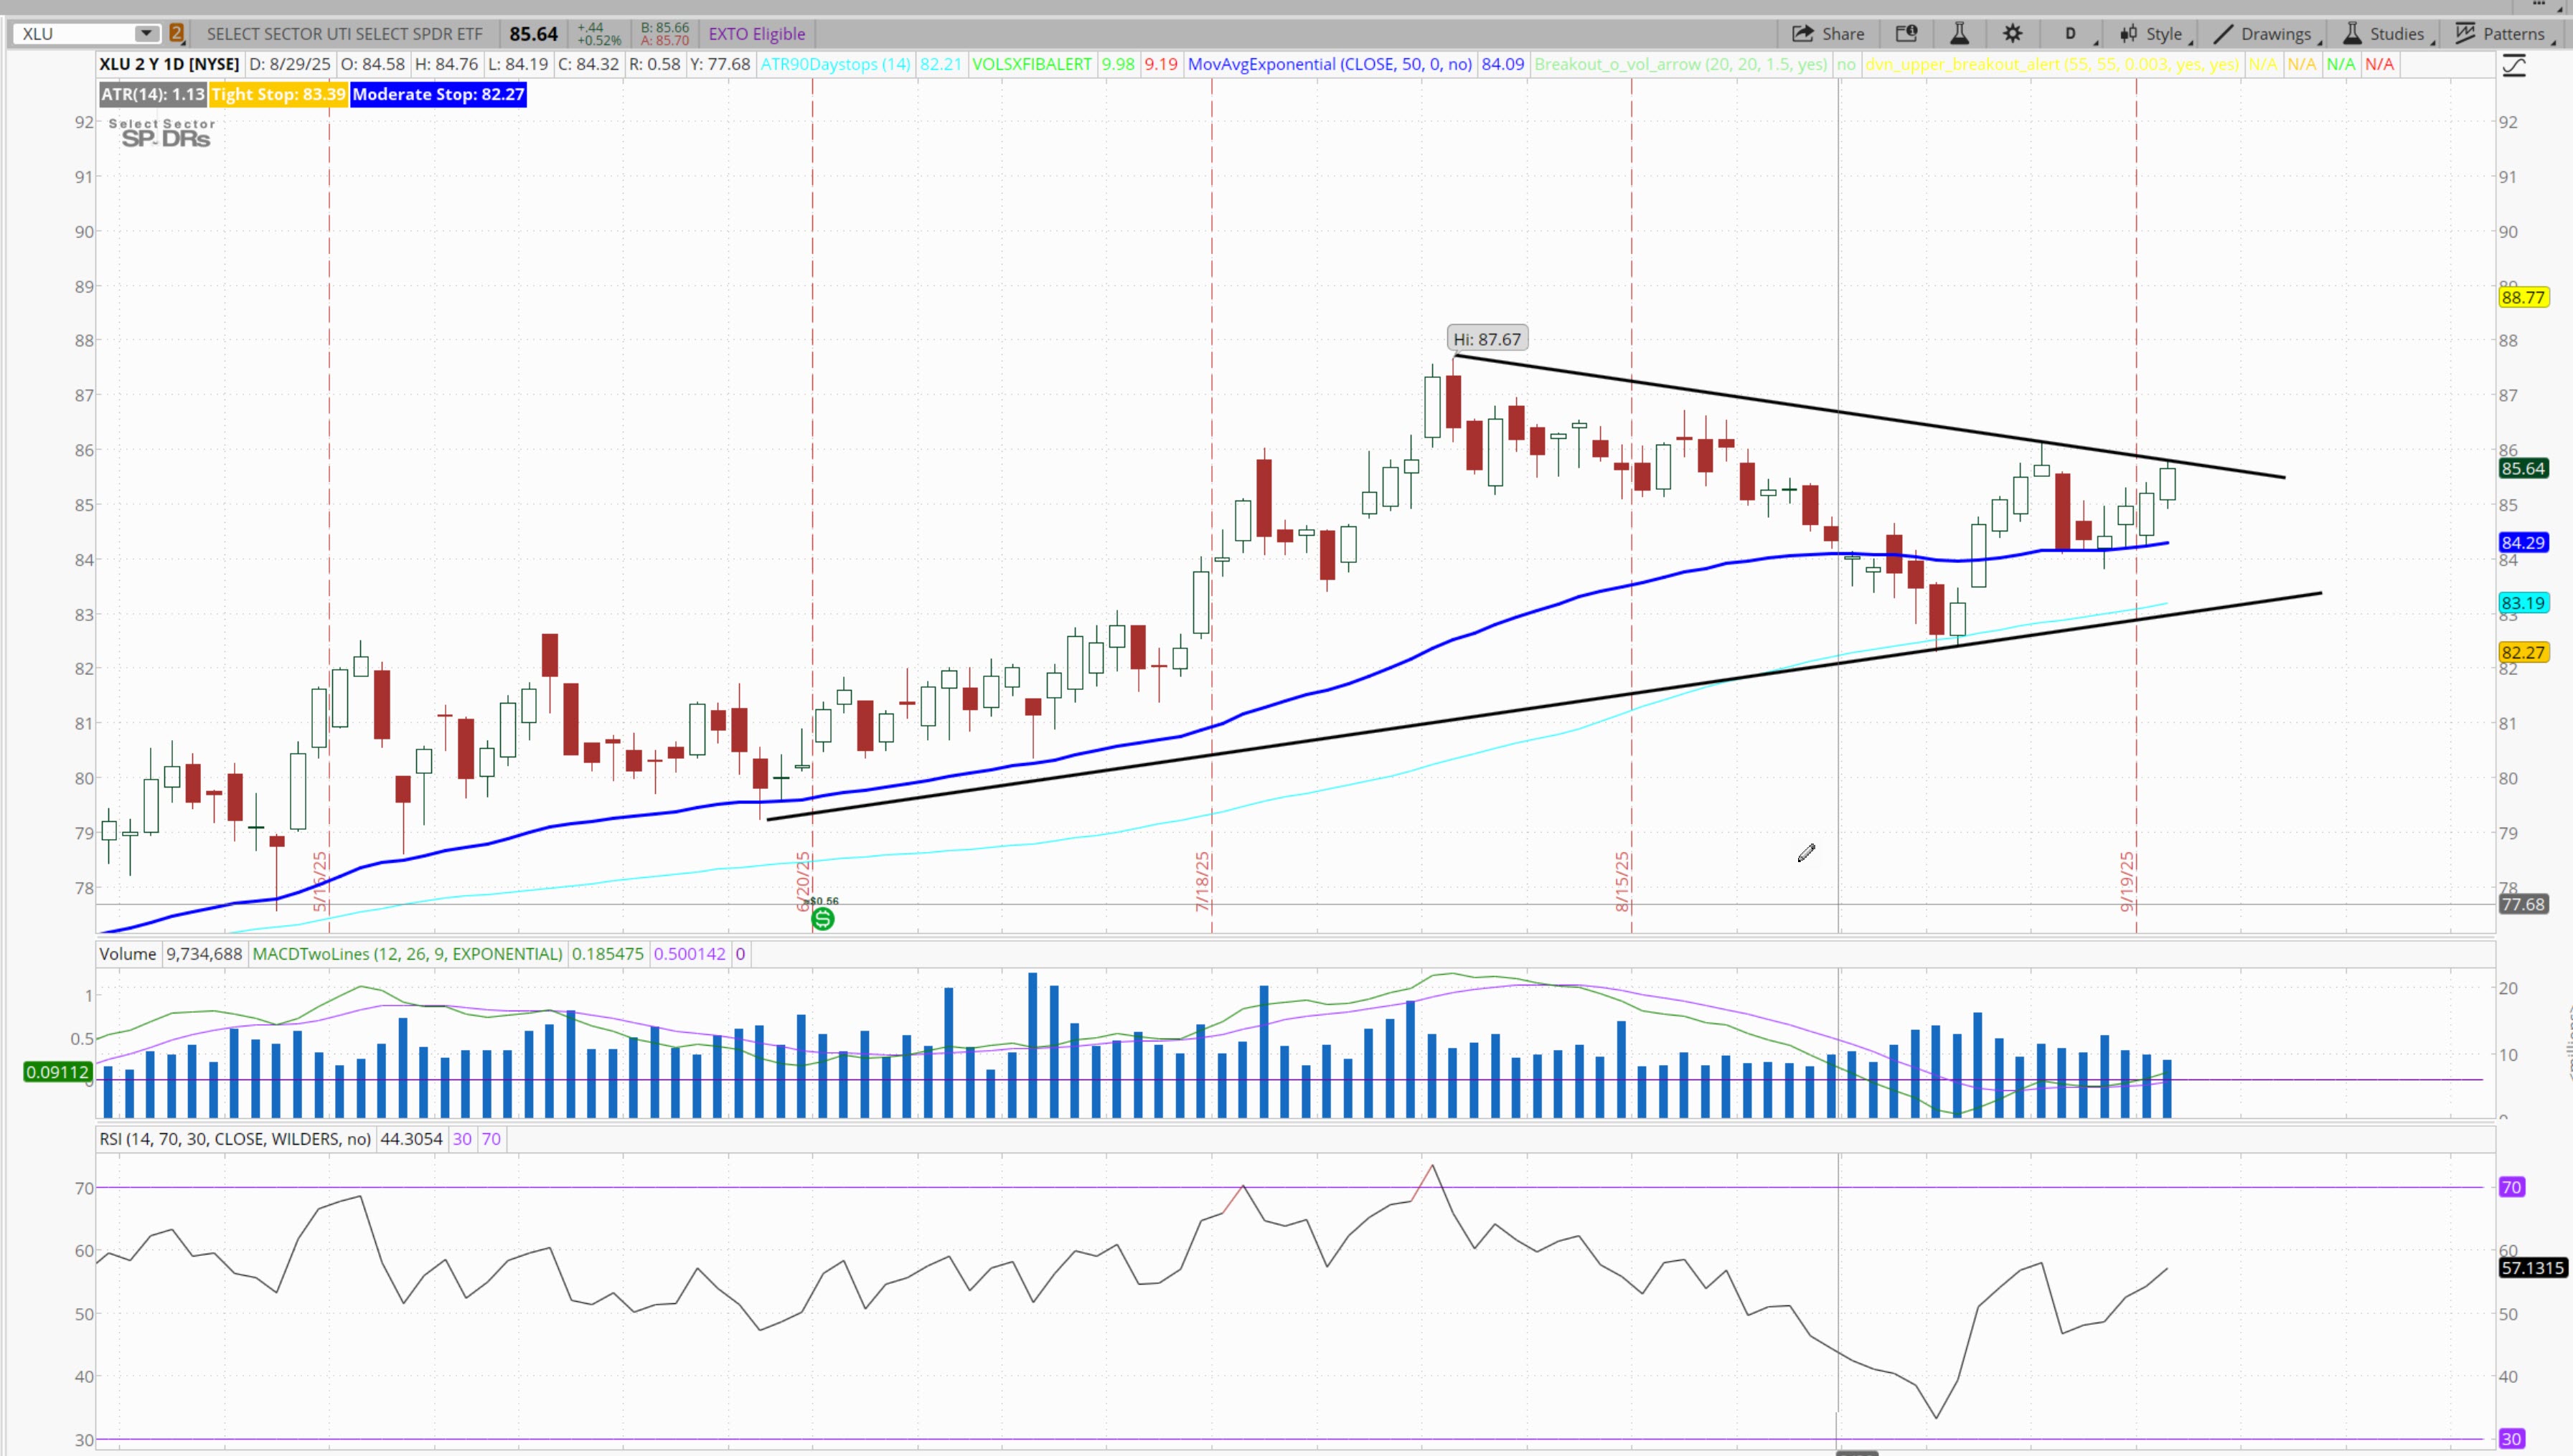The image size is (2573, 1456).
Task: Click the blue Moderate Stop label
Action: pos(438,95)
